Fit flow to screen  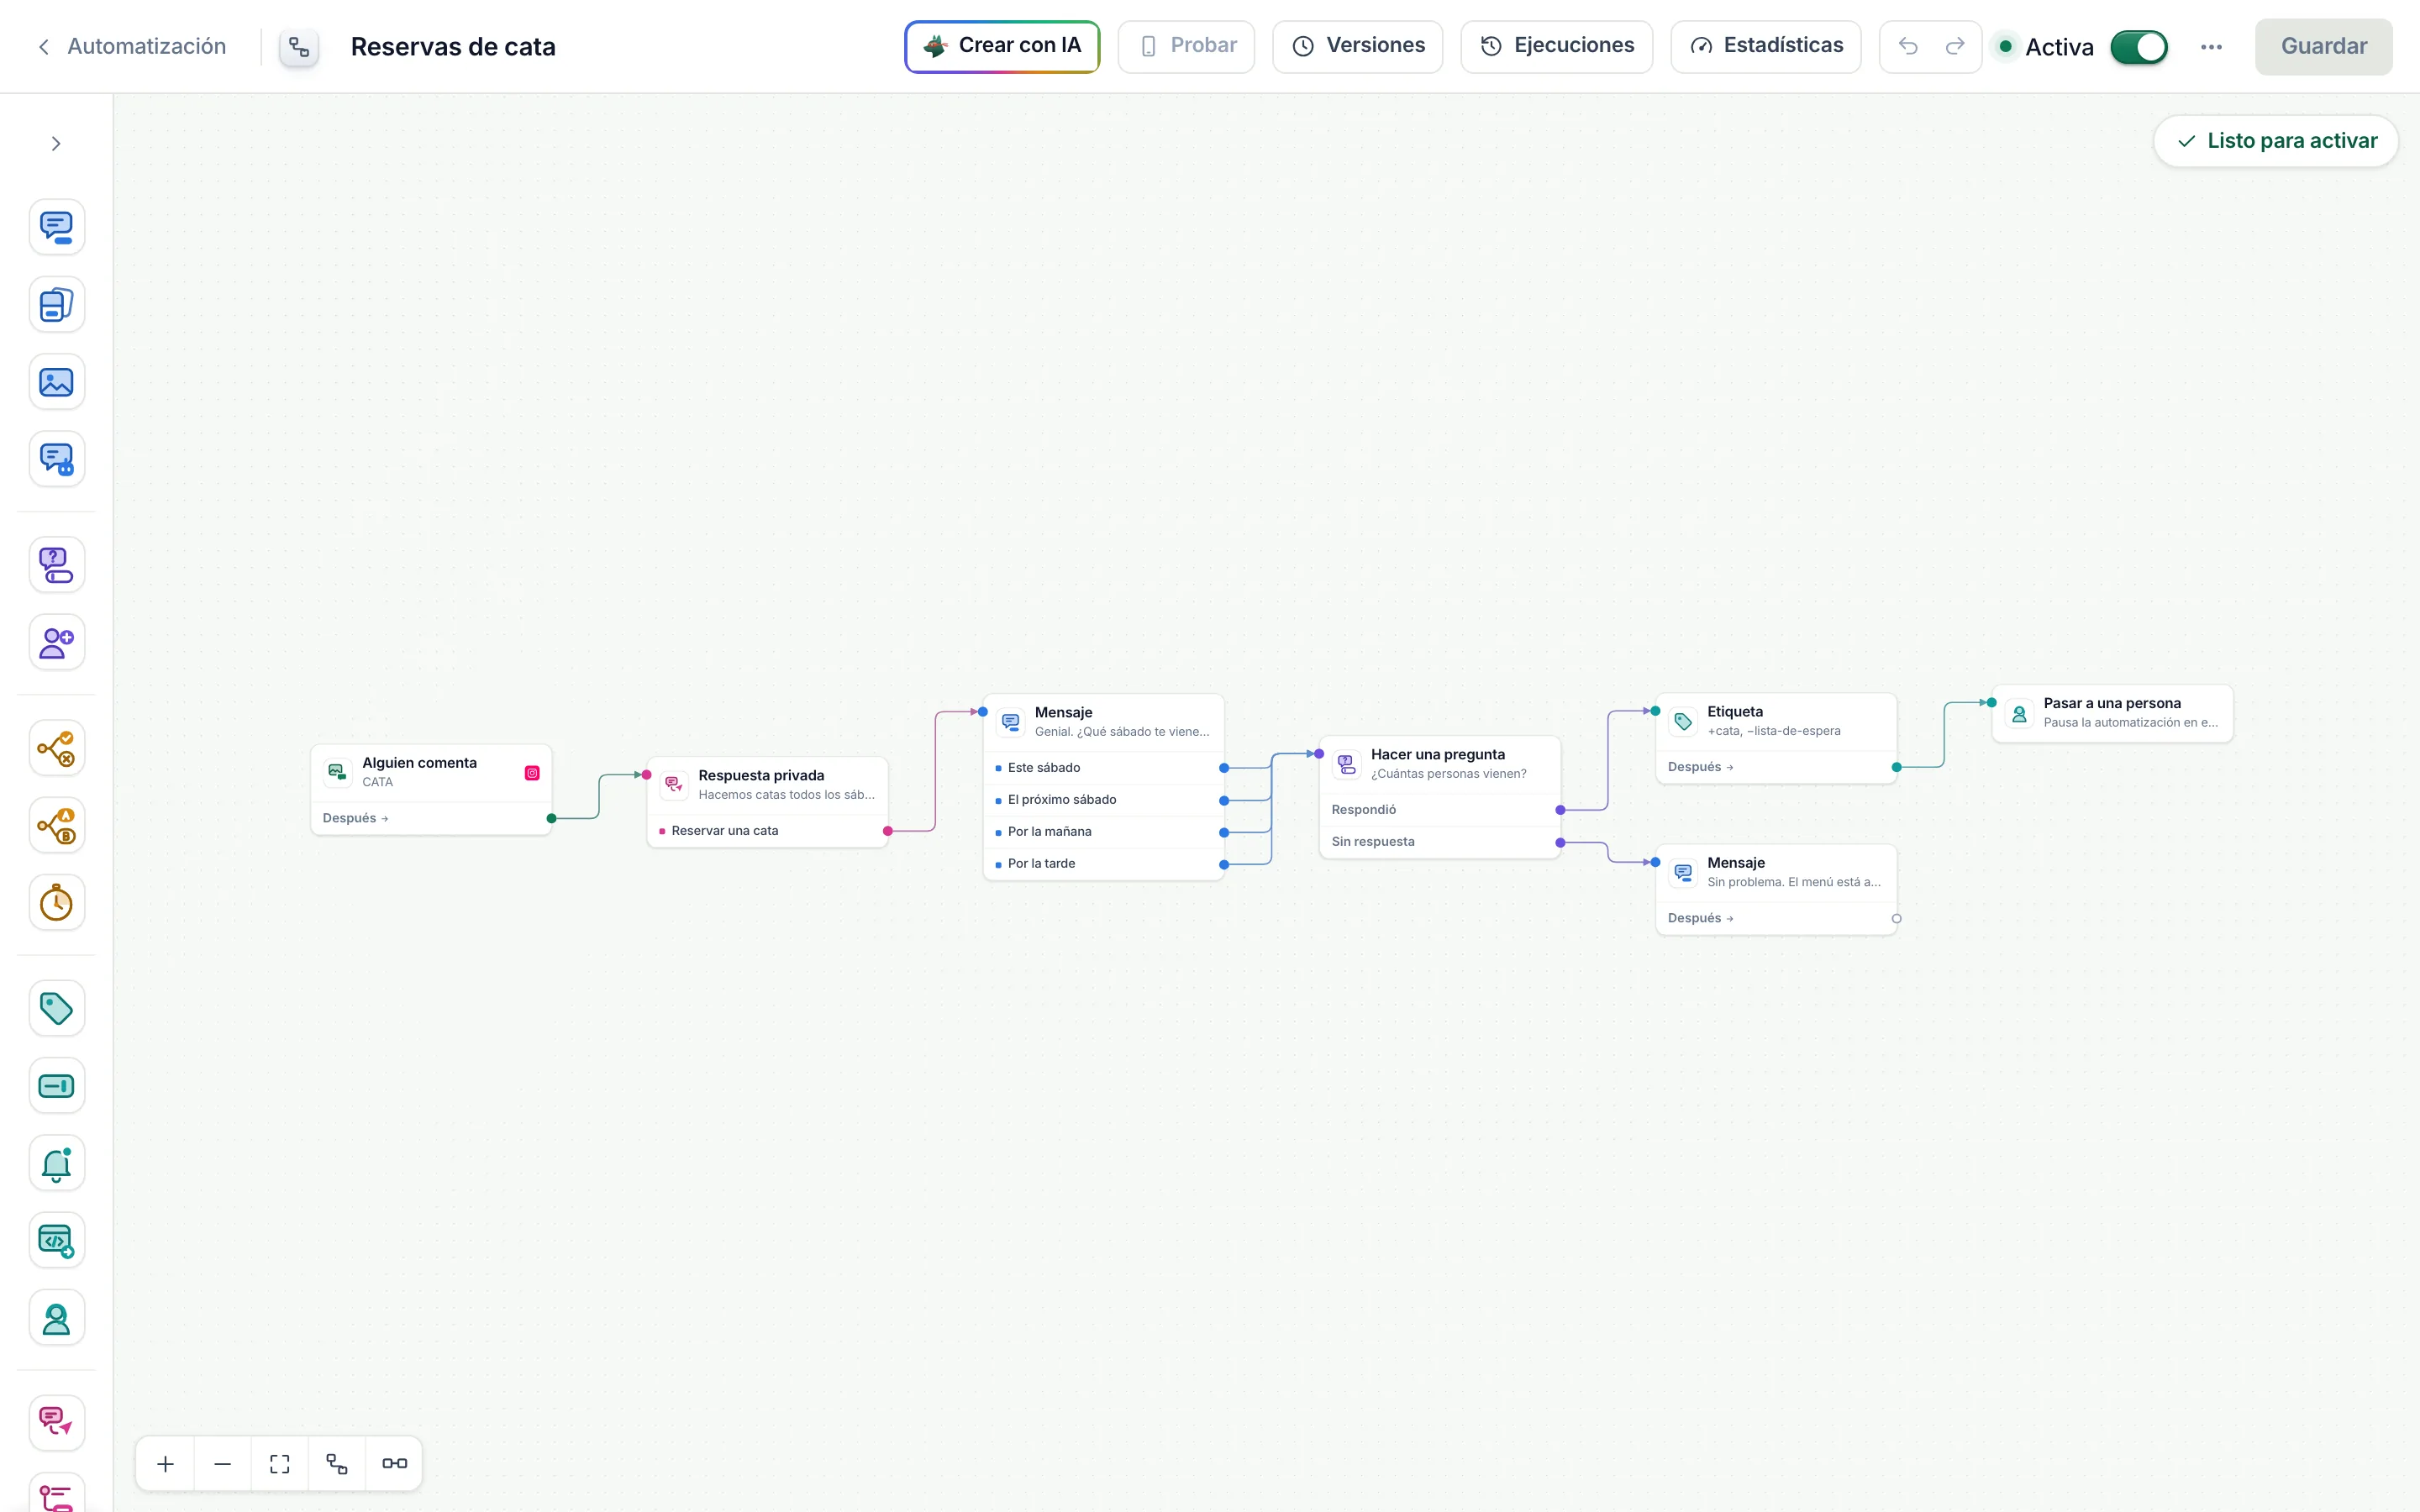point(280,1464)
